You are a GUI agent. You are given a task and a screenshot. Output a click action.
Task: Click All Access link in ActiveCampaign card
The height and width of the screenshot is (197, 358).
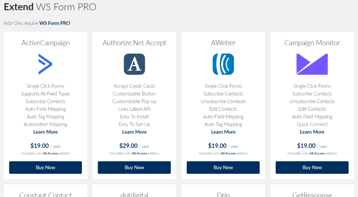50,154
